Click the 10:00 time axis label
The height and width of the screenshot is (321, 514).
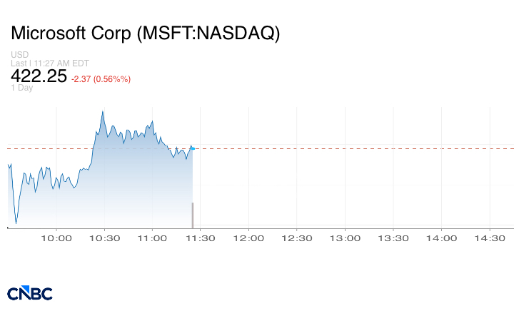click(56, 238)
